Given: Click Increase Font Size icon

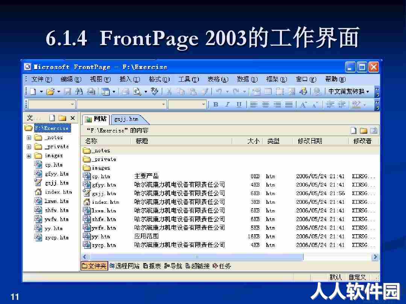Looking at the screenshot, I should pos(303,104).
